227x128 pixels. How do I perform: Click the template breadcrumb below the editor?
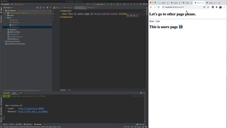(x=63, y=90)
